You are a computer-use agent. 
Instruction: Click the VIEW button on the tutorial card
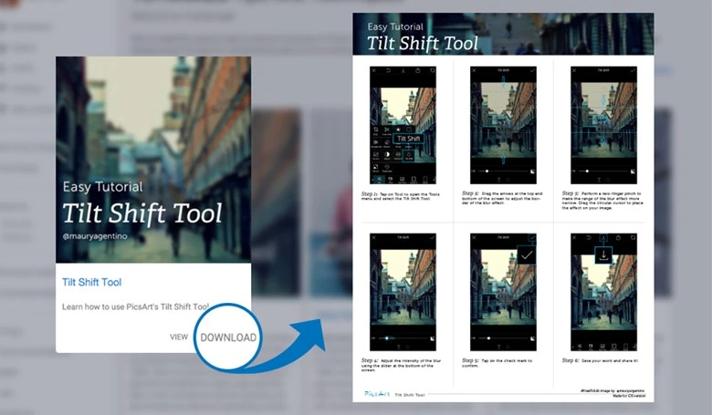pyautogui.click(x=178, y=337)
